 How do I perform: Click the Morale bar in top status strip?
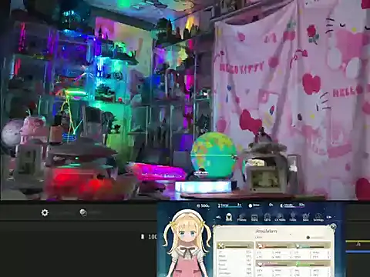(x=292, y=205)
